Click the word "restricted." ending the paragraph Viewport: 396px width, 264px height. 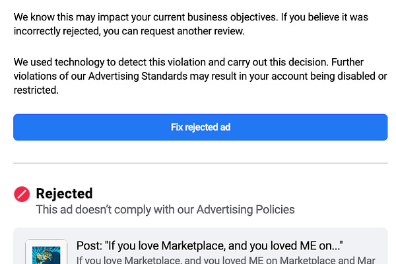coord(36,90)
